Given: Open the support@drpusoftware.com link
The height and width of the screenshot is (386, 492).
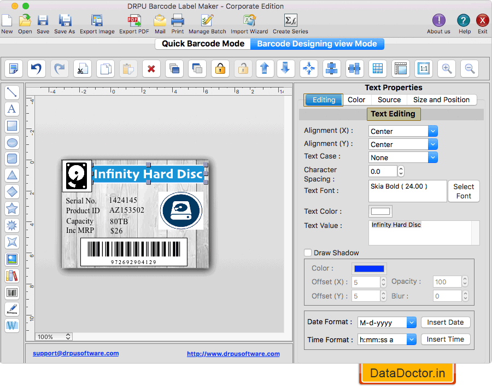Looking at the screenshot, I should pos(75,353).
